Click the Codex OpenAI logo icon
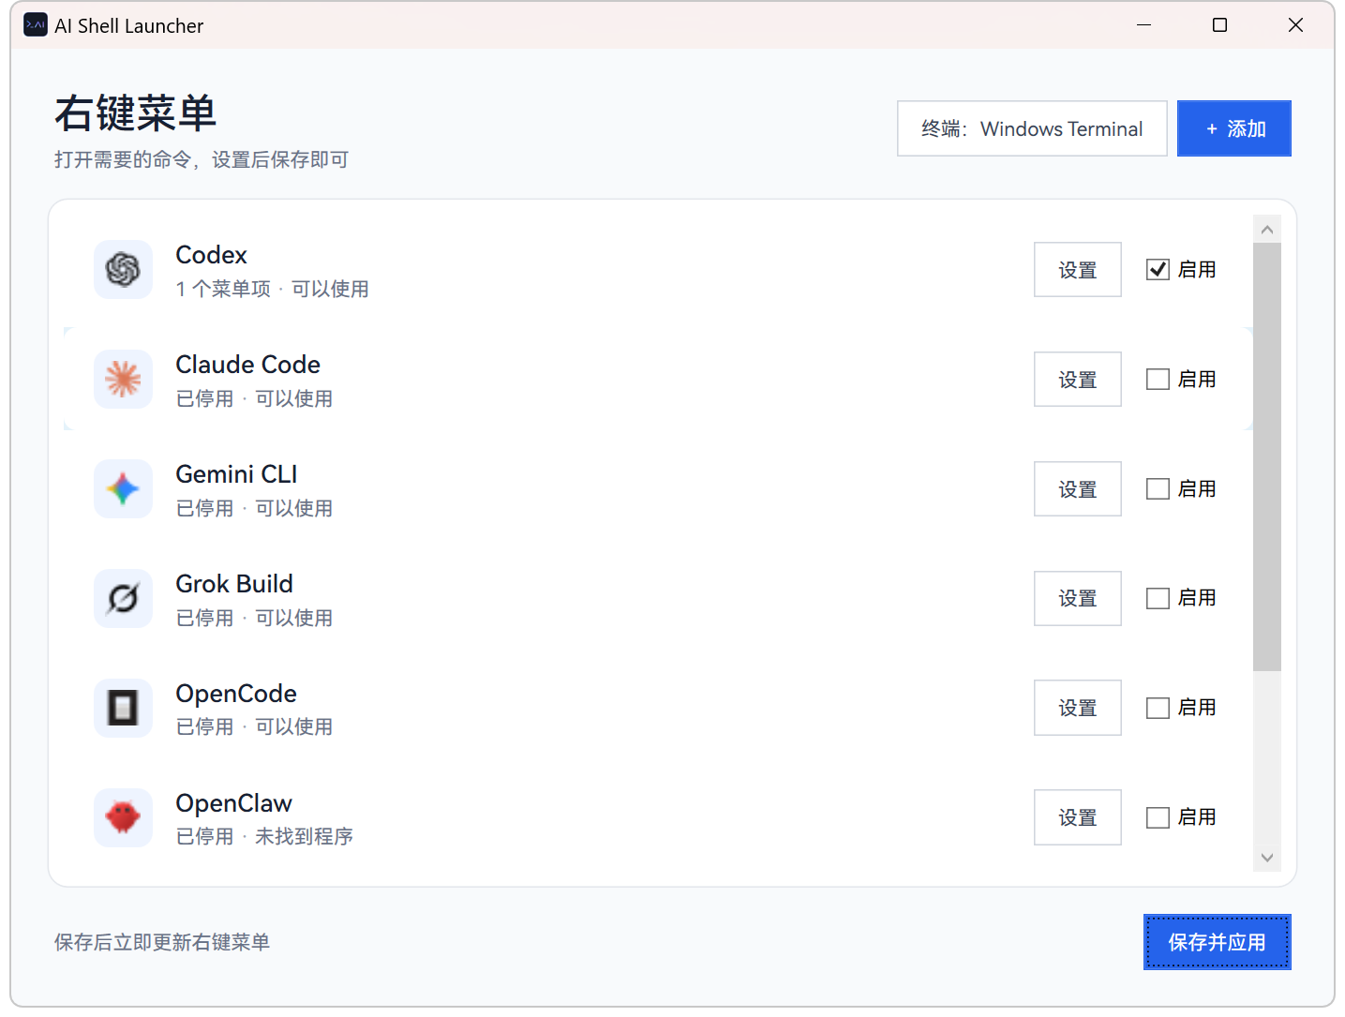Viewport: 1345px width, 1017px height. pos(123,270)
